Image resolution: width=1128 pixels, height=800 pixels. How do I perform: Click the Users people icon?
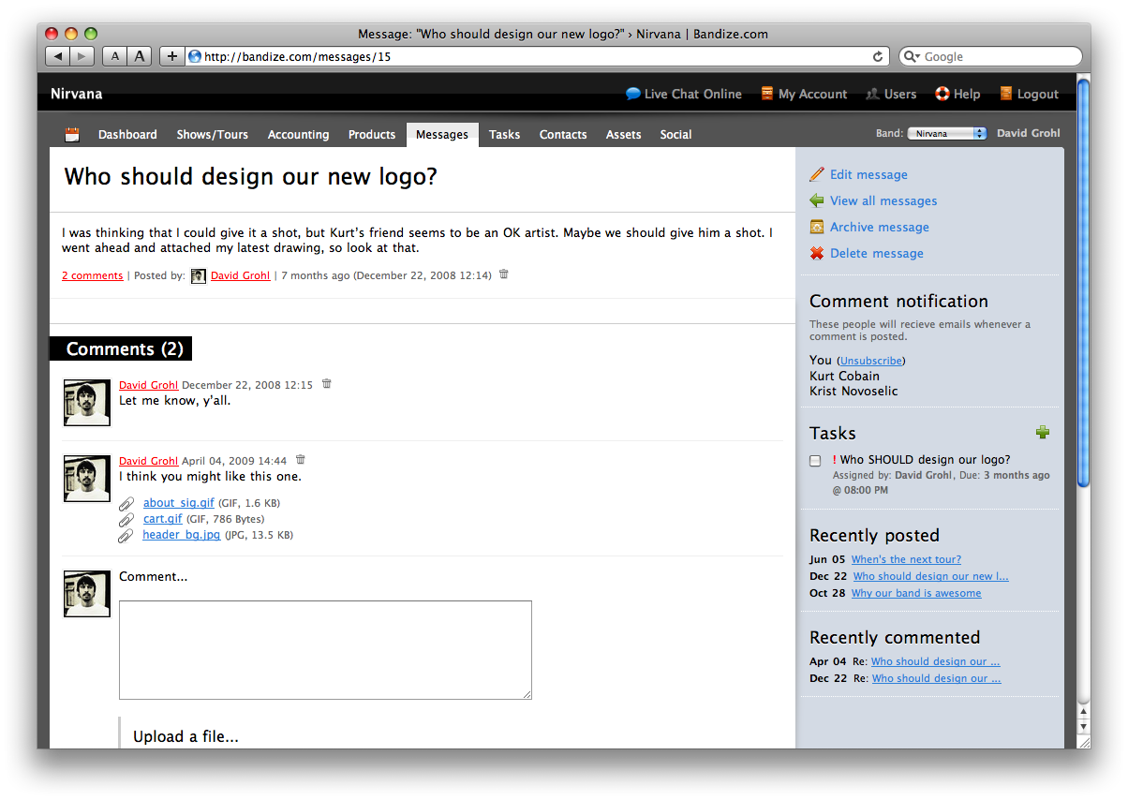(x=872, y=94)
